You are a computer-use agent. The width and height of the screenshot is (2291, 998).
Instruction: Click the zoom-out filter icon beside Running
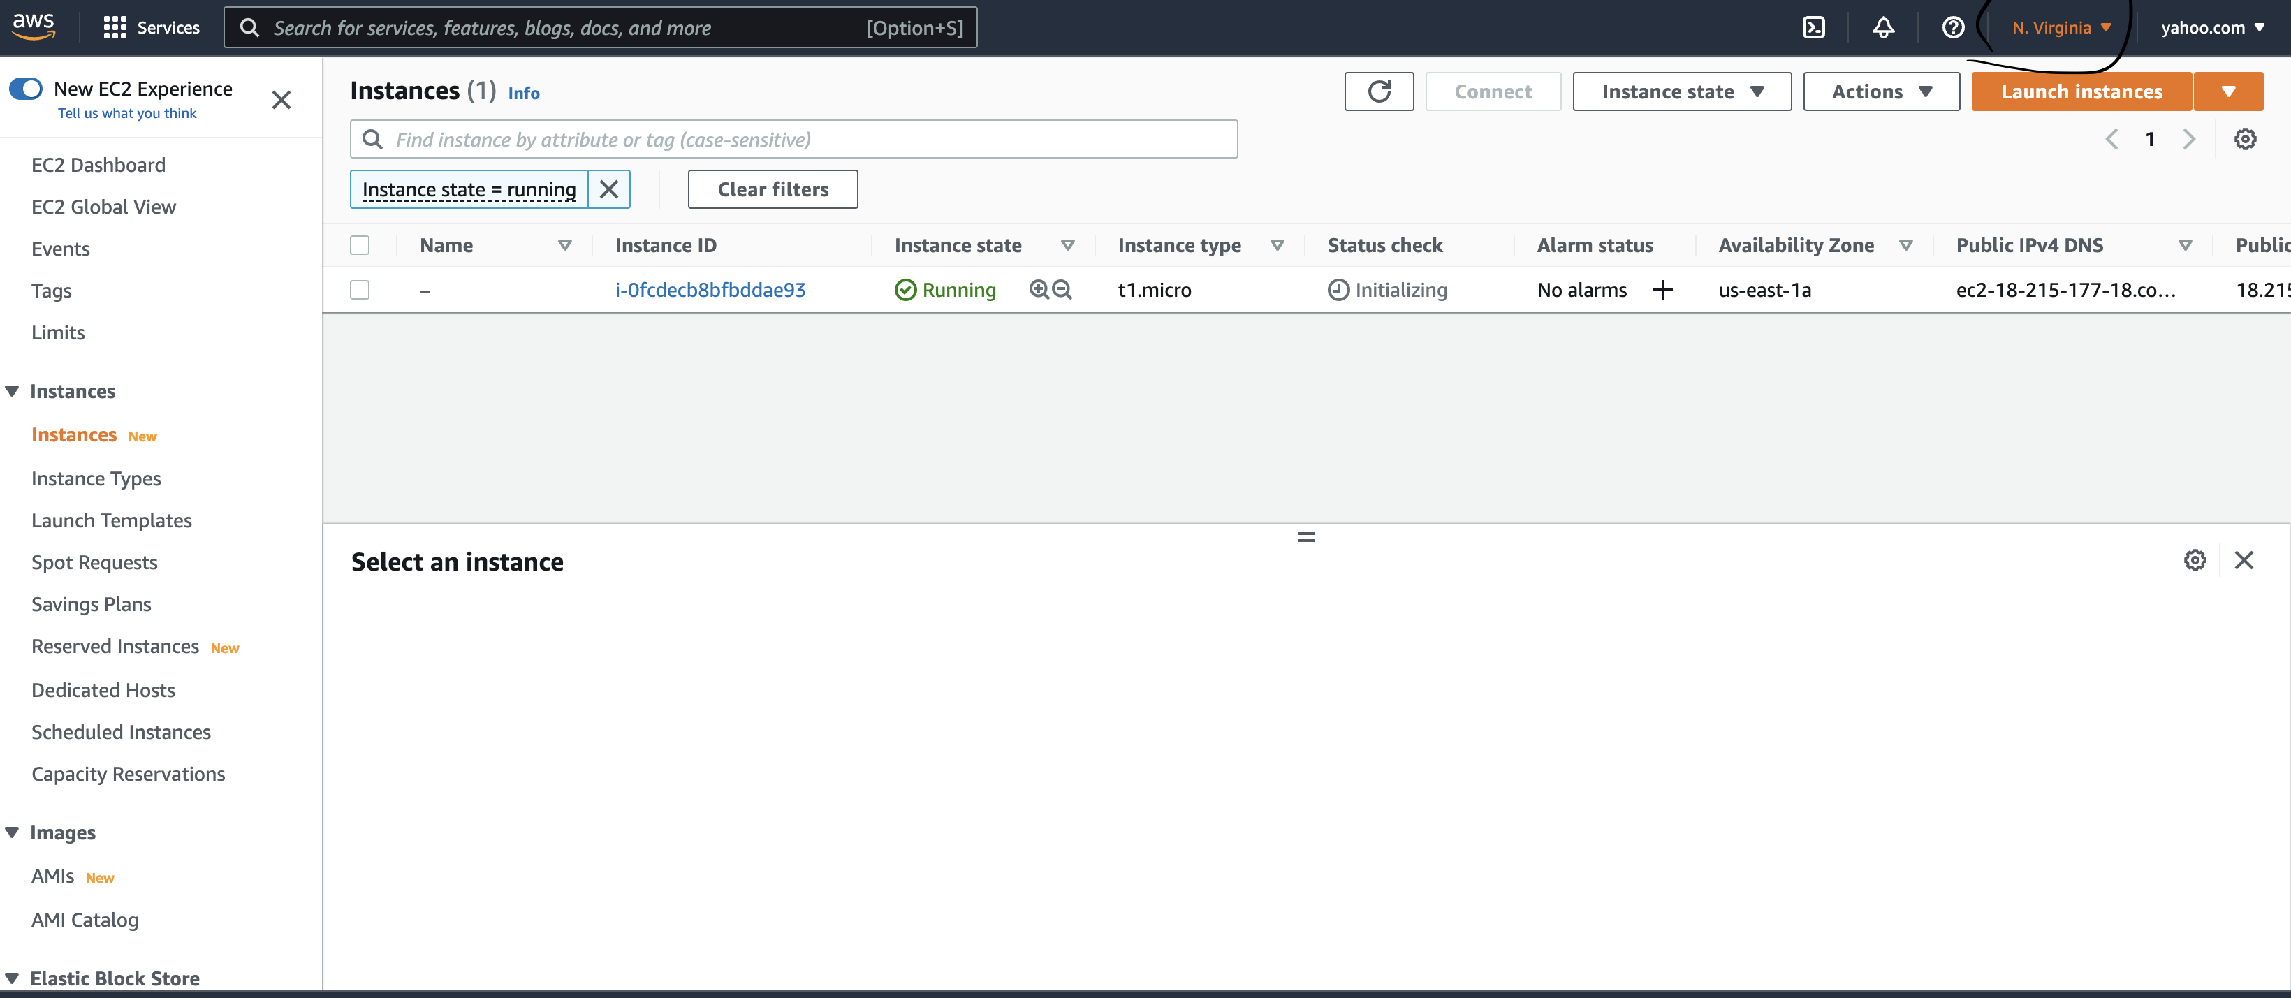pyautogui.click(x=1062, y=289)
